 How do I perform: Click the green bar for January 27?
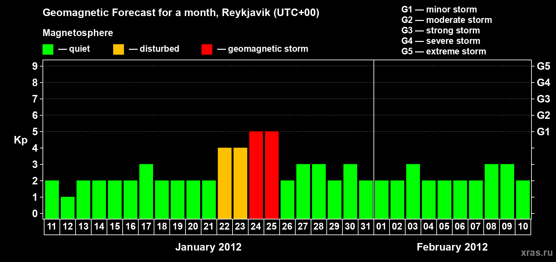[x=303, y=191]
